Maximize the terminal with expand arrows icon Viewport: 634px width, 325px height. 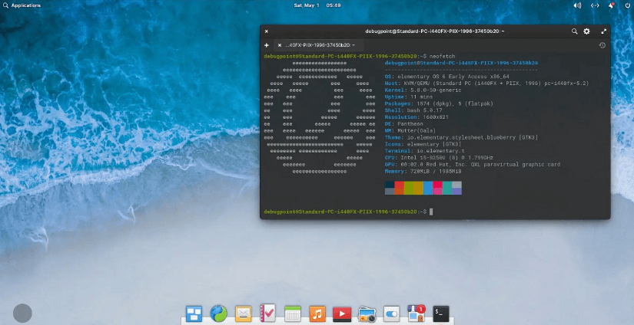pos(604,31)
